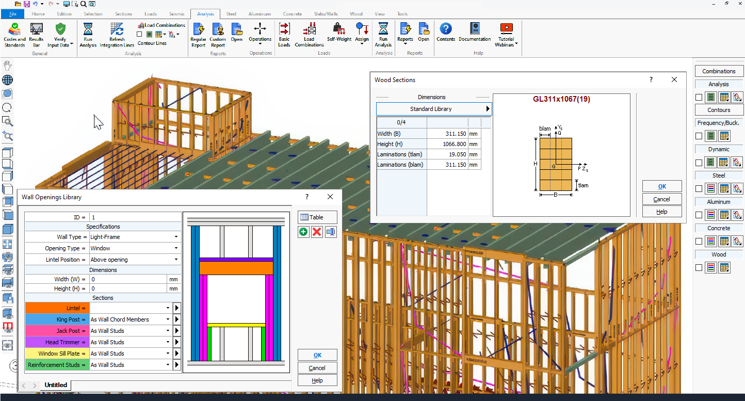The width and height of the screenshot is (745, 401).
Task: Click the Verify Input Data shield icon
Action: click(60, 29)
